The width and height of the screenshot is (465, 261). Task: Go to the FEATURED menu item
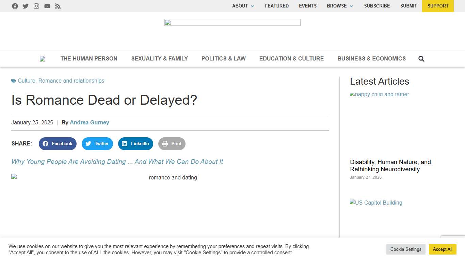click(277, 6)
